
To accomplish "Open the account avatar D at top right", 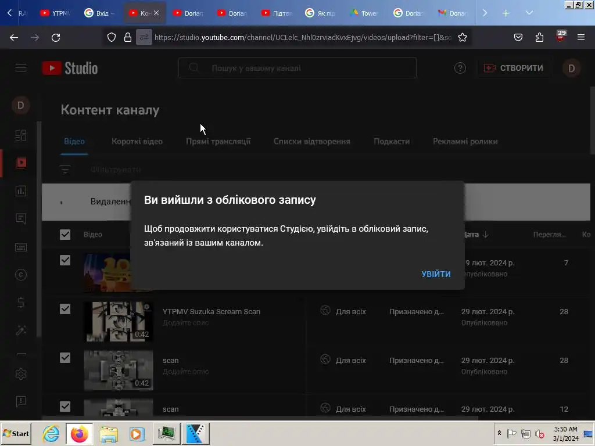I will point(572,69).
